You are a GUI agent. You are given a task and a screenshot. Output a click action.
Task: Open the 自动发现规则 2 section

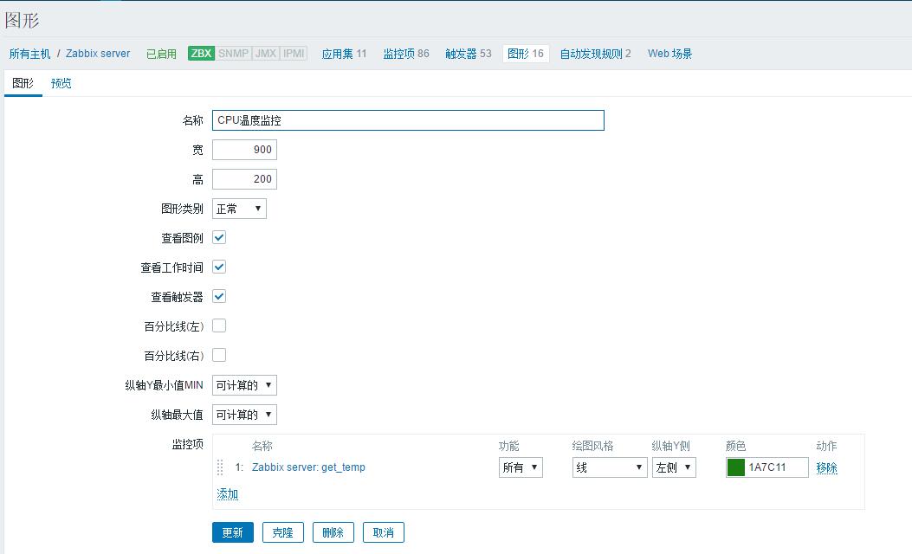pos(595,54)
